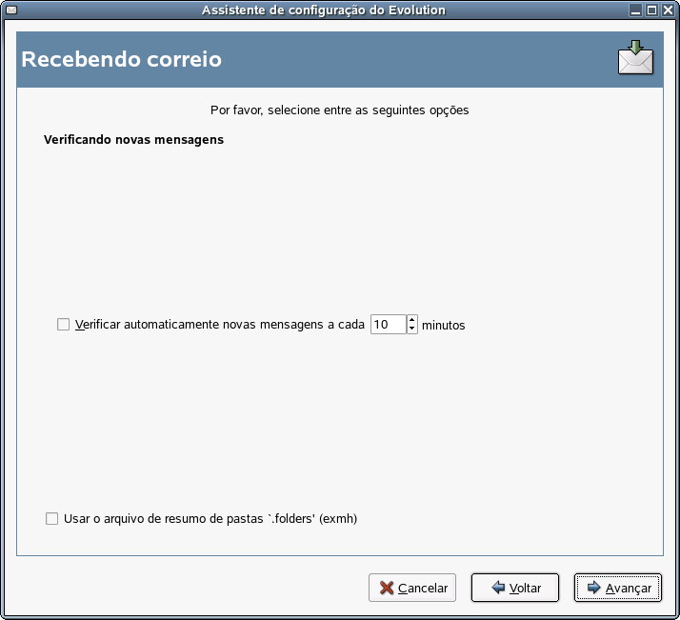Close the Evolution assistant window
Viewport: 680px width, 620px height.
pos(668,10)
